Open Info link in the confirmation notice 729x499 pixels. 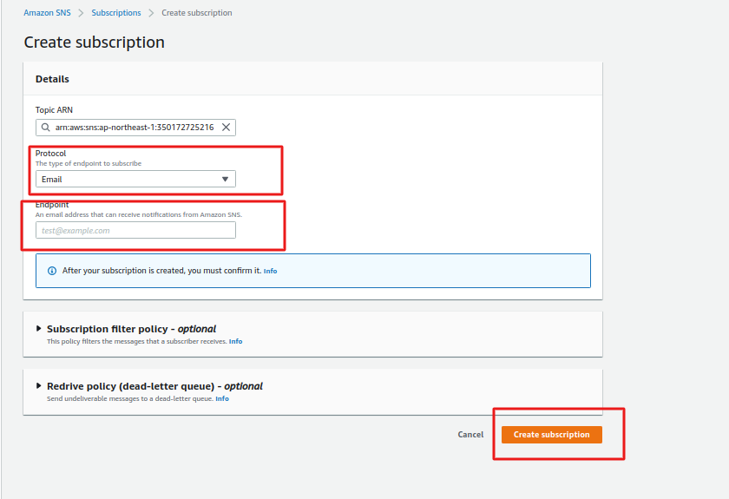pyautogui.click(x=270, y=272)
